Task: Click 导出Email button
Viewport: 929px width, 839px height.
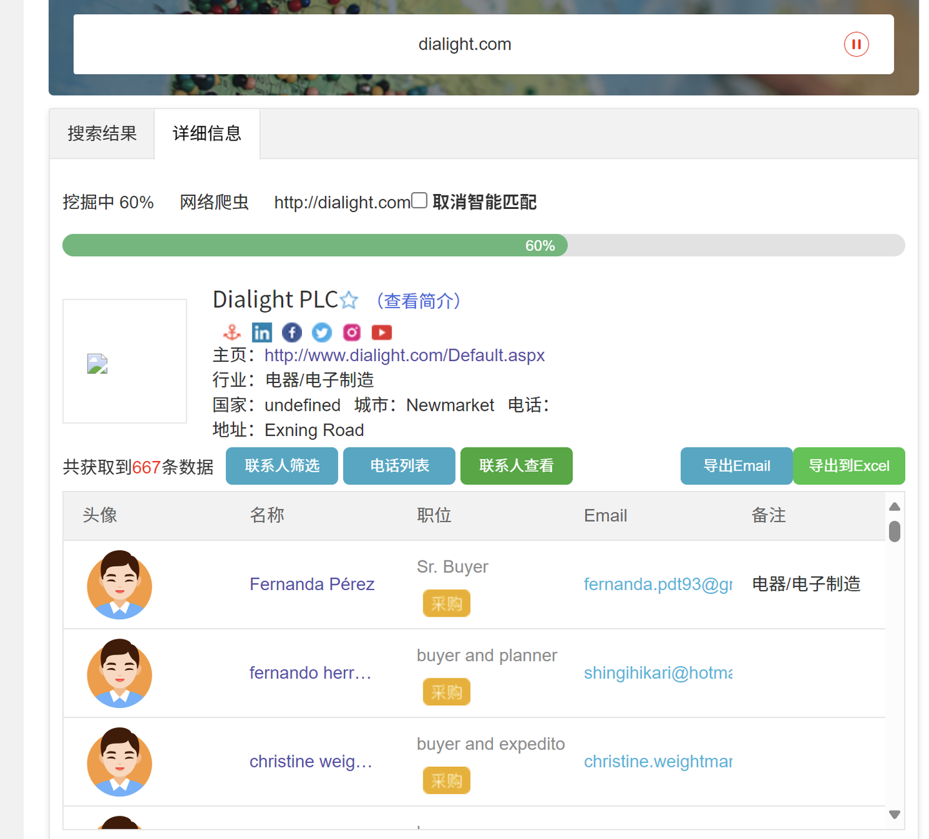Action: (737, 466)
